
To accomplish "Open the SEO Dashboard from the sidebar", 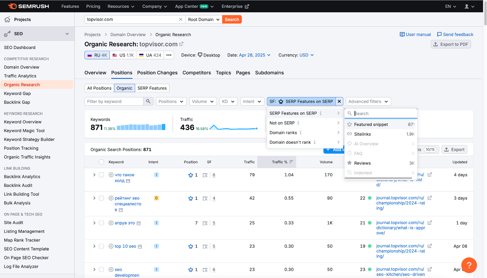I will 19,47.
